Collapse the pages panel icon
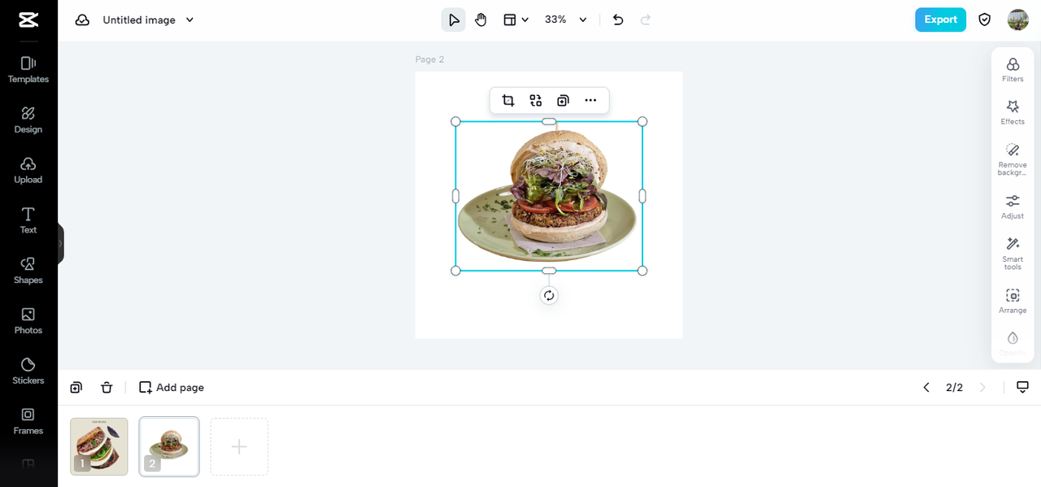 coord(1023,387)
